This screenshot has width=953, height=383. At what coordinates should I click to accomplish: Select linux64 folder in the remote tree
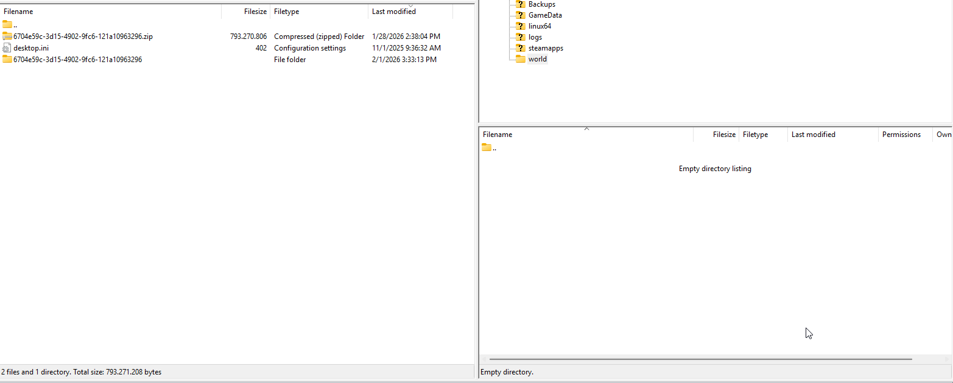[x=540, y=26]
